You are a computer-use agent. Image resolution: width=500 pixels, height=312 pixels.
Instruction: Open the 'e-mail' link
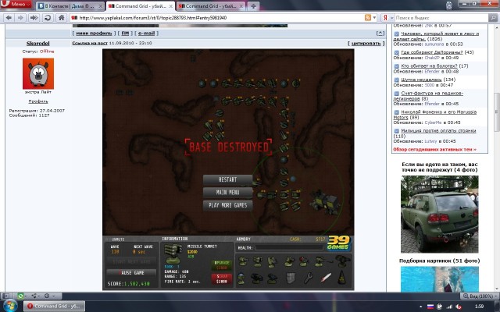click(x=146, y=33)
